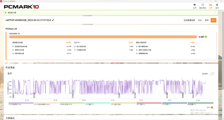The image size is (224, 120).
Task: Click the question mark help button in the banner
Action: tap(216, 13)
